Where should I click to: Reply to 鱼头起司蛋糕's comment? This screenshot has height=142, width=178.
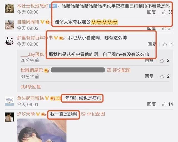[x=151, y=104]
